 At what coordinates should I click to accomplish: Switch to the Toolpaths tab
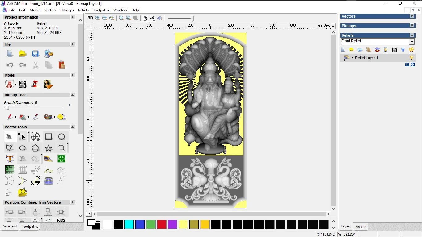30,227
